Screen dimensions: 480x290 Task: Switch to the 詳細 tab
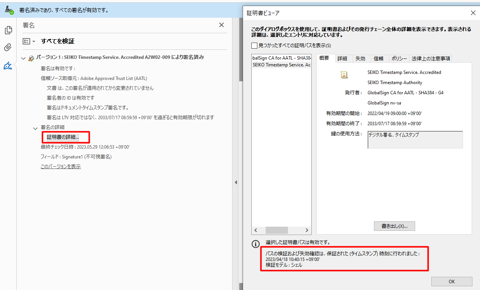[342, 58]
